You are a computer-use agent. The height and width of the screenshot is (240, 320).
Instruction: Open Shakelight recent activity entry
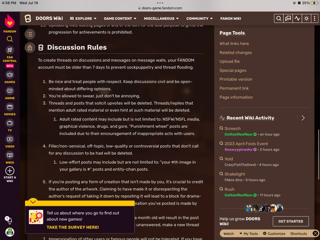pyautogui.click(x=235, y=174)
